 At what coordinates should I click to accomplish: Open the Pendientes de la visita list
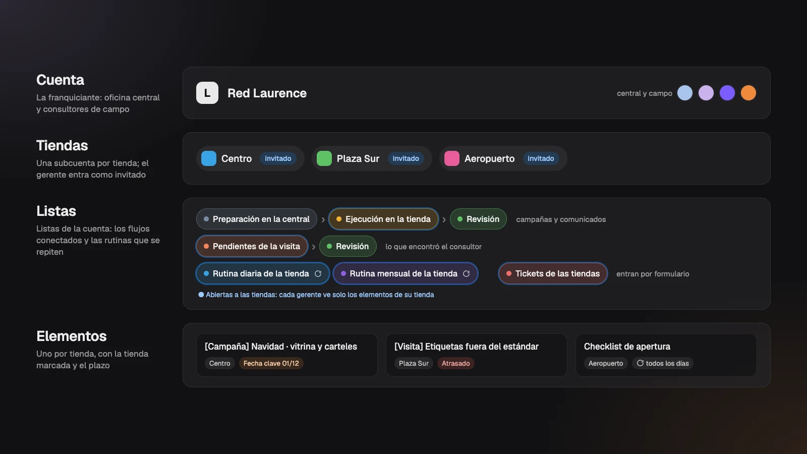pos(252,246)
